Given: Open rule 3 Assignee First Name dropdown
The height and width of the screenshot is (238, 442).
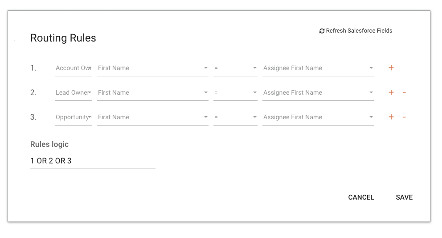Looking at the screenshot, I should [318, 117].
